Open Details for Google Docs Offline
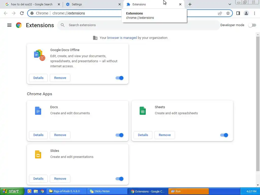The height and width of the screenshot is (195, 260). [38, 78]
